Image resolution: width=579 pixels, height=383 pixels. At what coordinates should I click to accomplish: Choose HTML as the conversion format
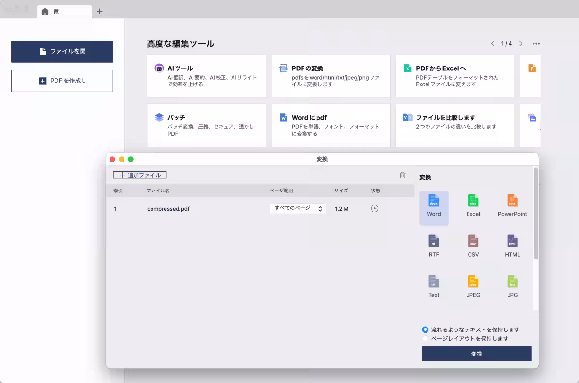pos(511,245)
